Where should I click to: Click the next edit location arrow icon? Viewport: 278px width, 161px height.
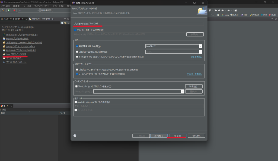[x=219, y=10]
